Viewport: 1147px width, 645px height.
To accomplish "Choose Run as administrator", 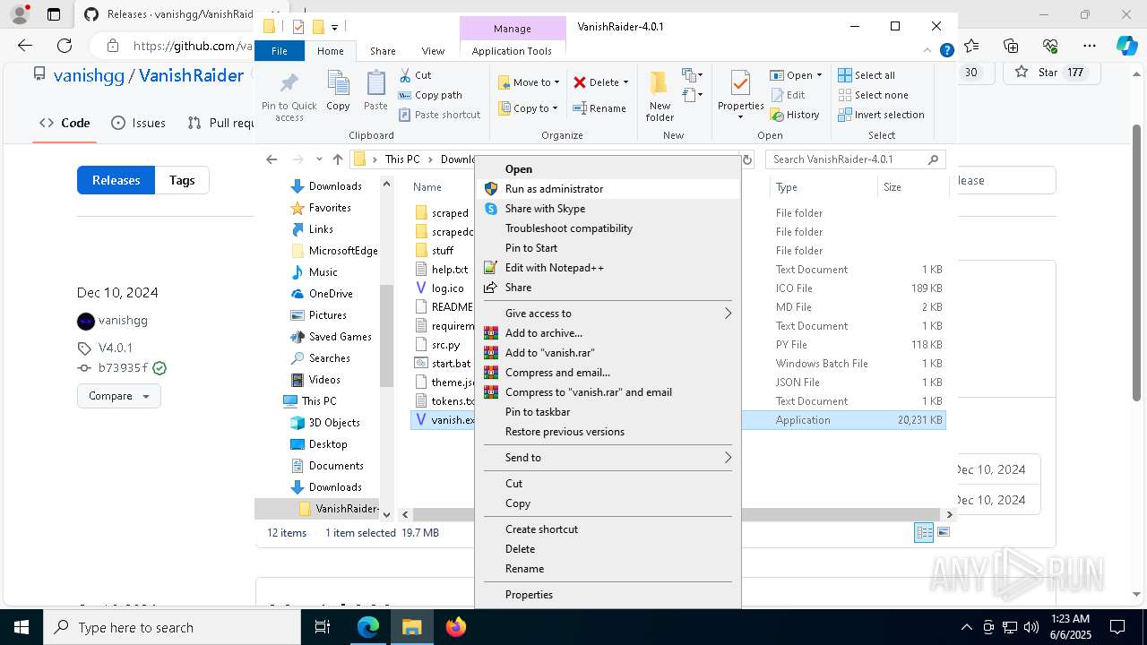I will (608, 189).
